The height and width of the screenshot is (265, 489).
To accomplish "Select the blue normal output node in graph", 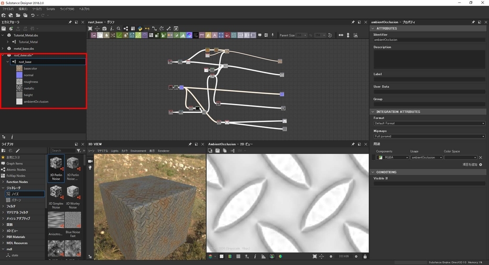I will click(x=282, y=94).
